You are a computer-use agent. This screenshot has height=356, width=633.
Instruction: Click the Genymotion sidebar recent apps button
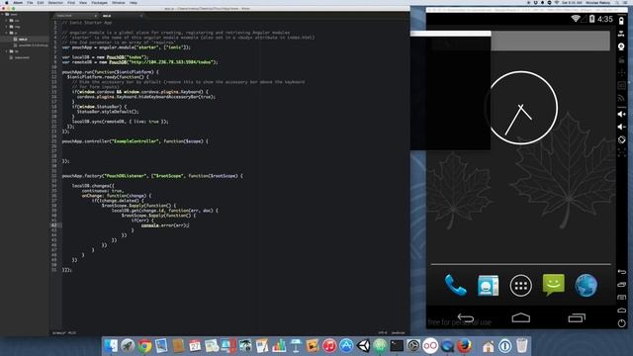(622, 285)
